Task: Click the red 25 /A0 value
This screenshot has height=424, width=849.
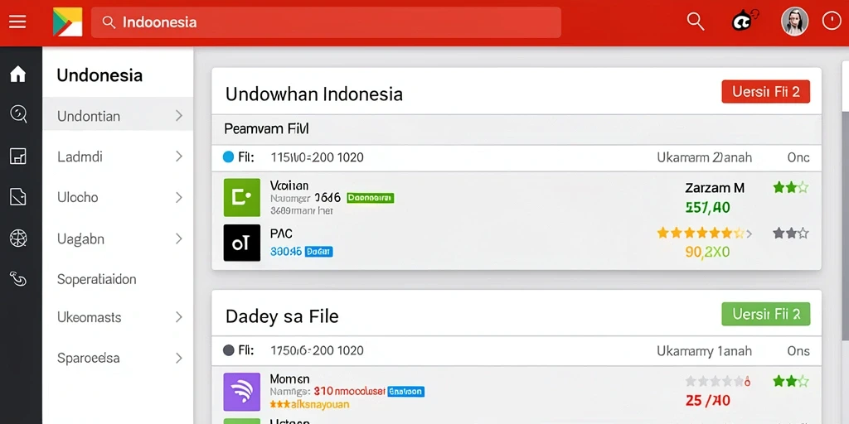Action: 707,401
